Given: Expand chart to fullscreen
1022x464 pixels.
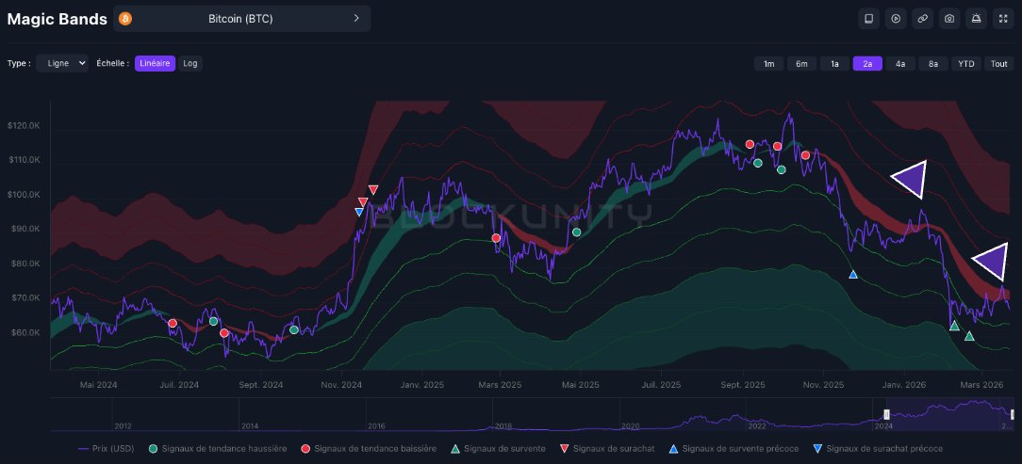Looking at the screenshot, I should 1003,19.
